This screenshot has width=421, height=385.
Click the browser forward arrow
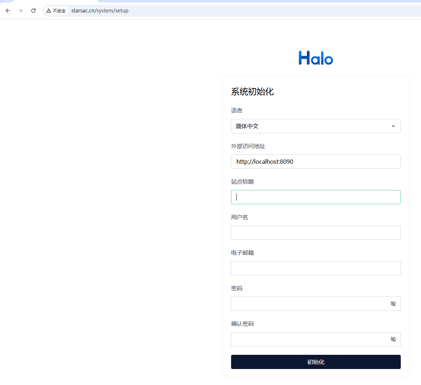(x=21, y=11)
